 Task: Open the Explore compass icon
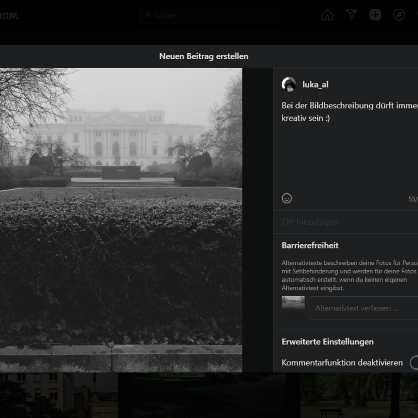[399, 15]
